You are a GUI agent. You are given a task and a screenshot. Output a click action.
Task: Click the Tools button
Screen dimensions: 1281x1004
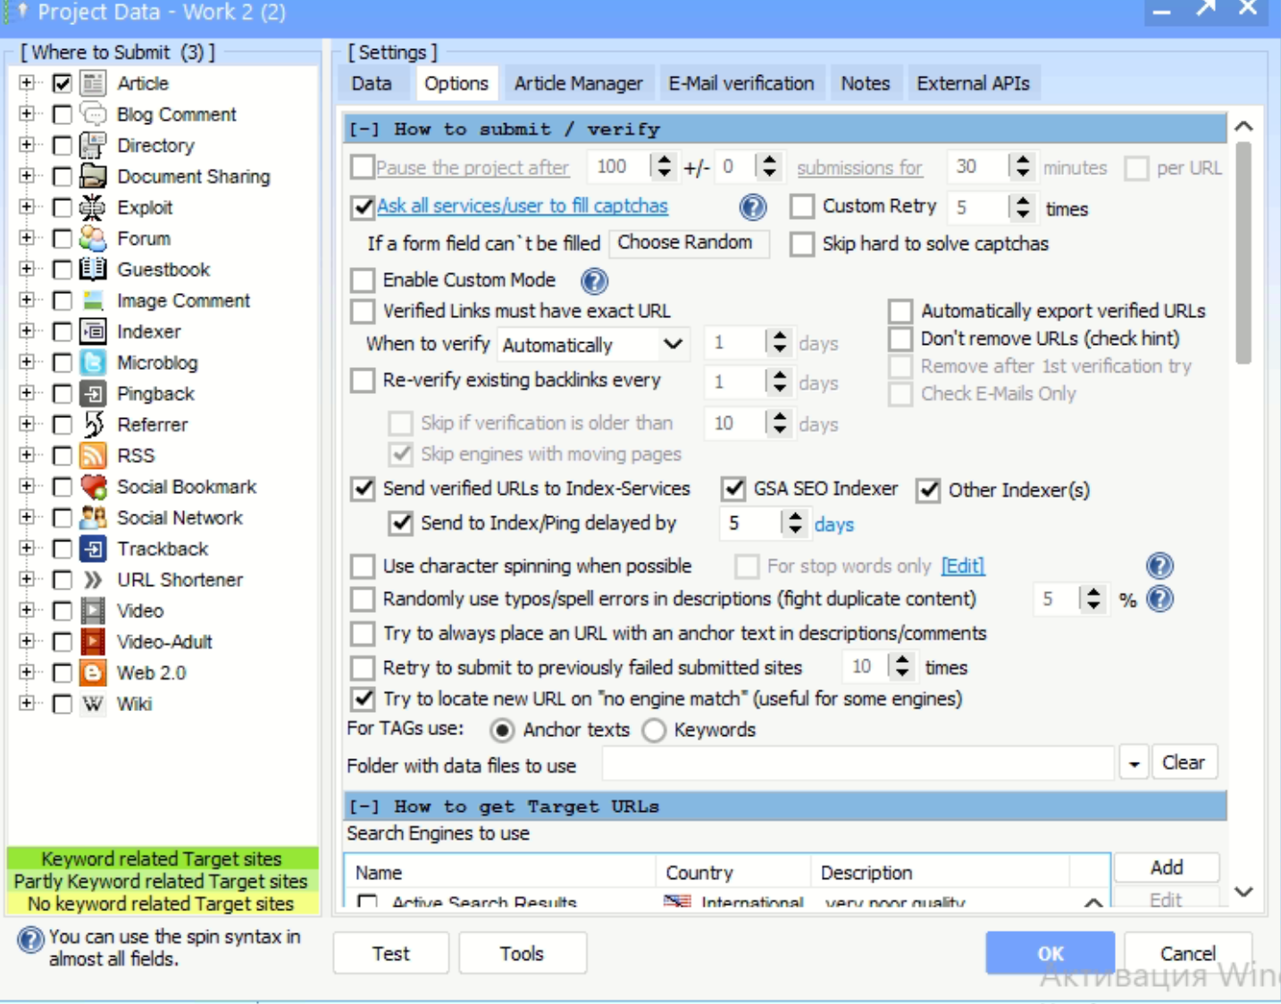[523, 953]
